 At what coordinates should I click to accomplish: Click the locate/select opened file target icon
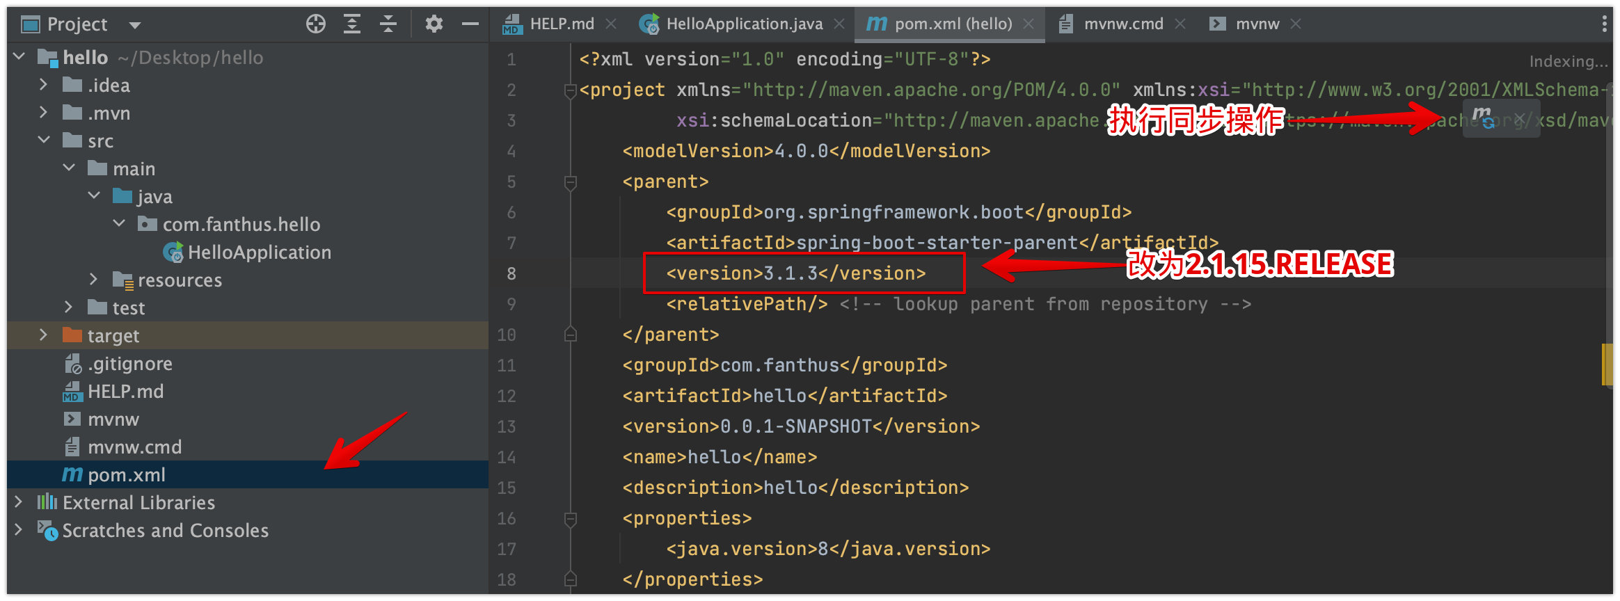(x=316, y=24)
